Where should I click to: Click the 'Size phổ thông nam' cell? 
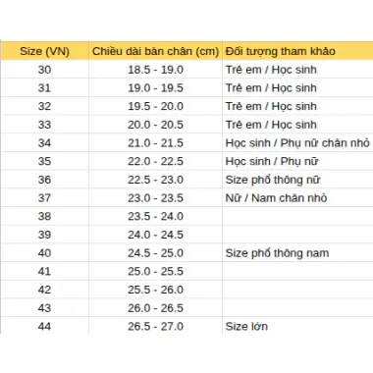pyautogui.click(x=297, y=252)
